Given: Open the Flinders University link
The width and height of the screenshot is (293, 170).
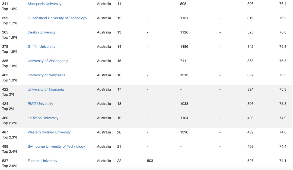Looking at the screenshot, I should point(42,161).
